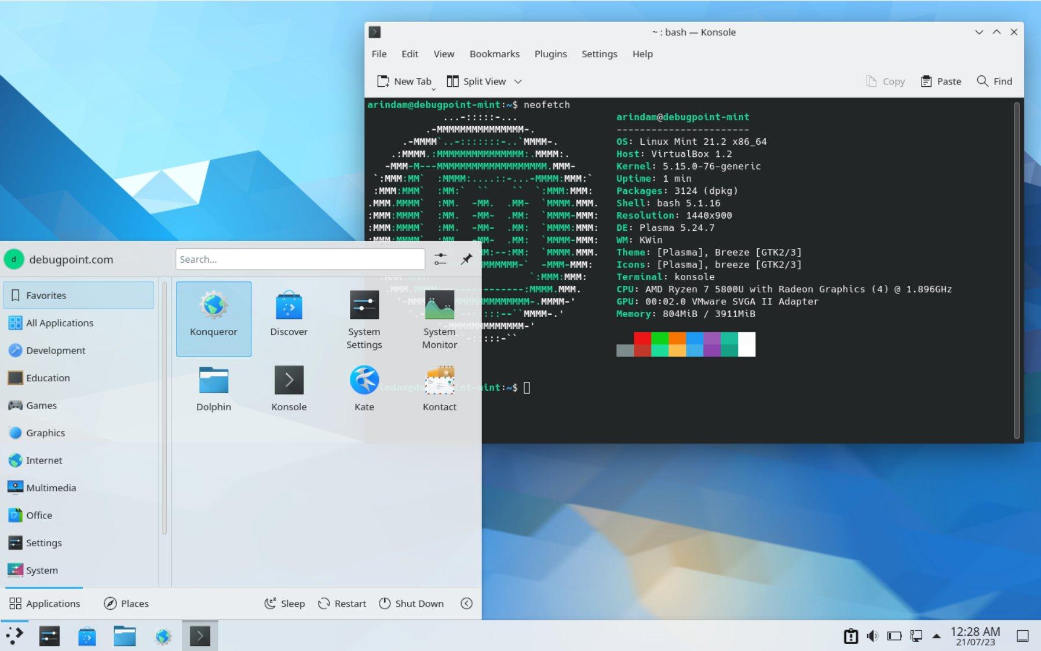Click a green neofetch color swatch

click(x=660, y=339)
